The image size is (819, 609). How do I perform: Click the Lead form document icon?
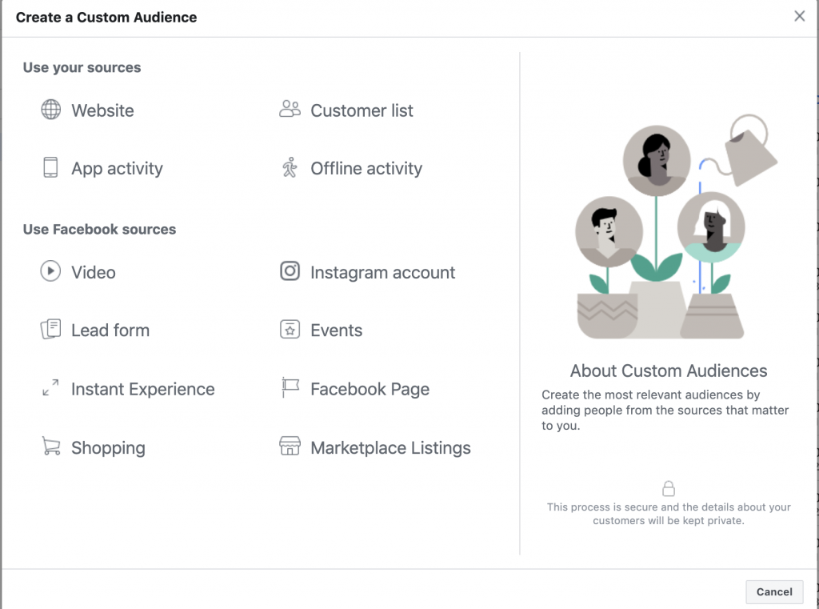coord(50,330)
